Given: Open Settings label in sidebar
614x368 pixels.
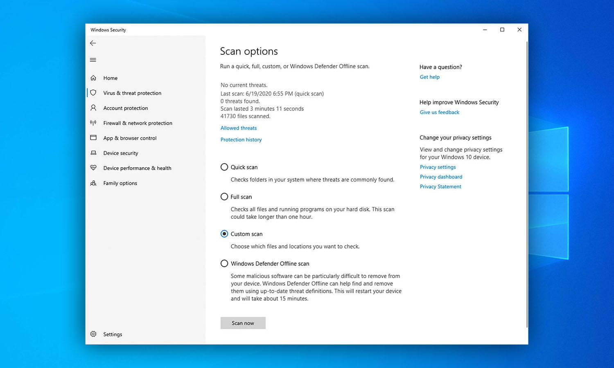Looking at the screenshot, I should [x=113, y=334].
